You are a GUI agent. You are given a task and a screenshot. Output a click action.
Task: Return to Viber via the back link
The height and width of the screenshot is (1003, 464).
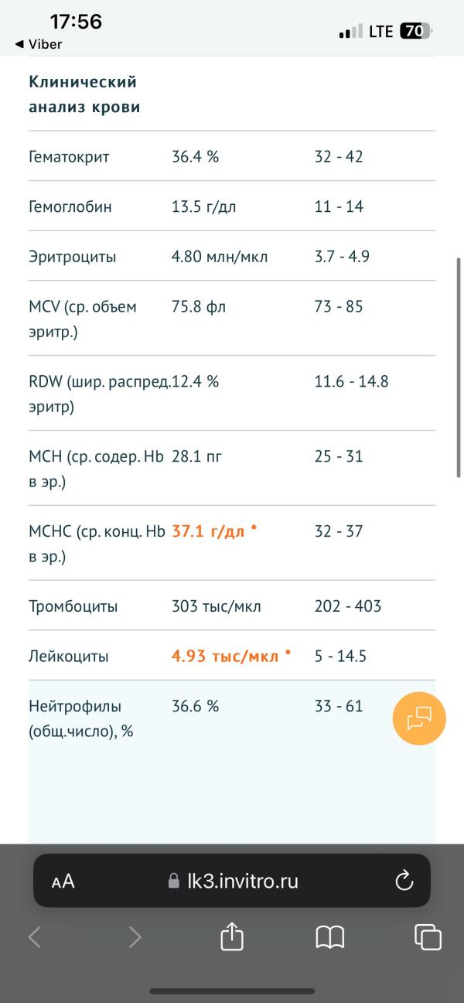point(39,44)
